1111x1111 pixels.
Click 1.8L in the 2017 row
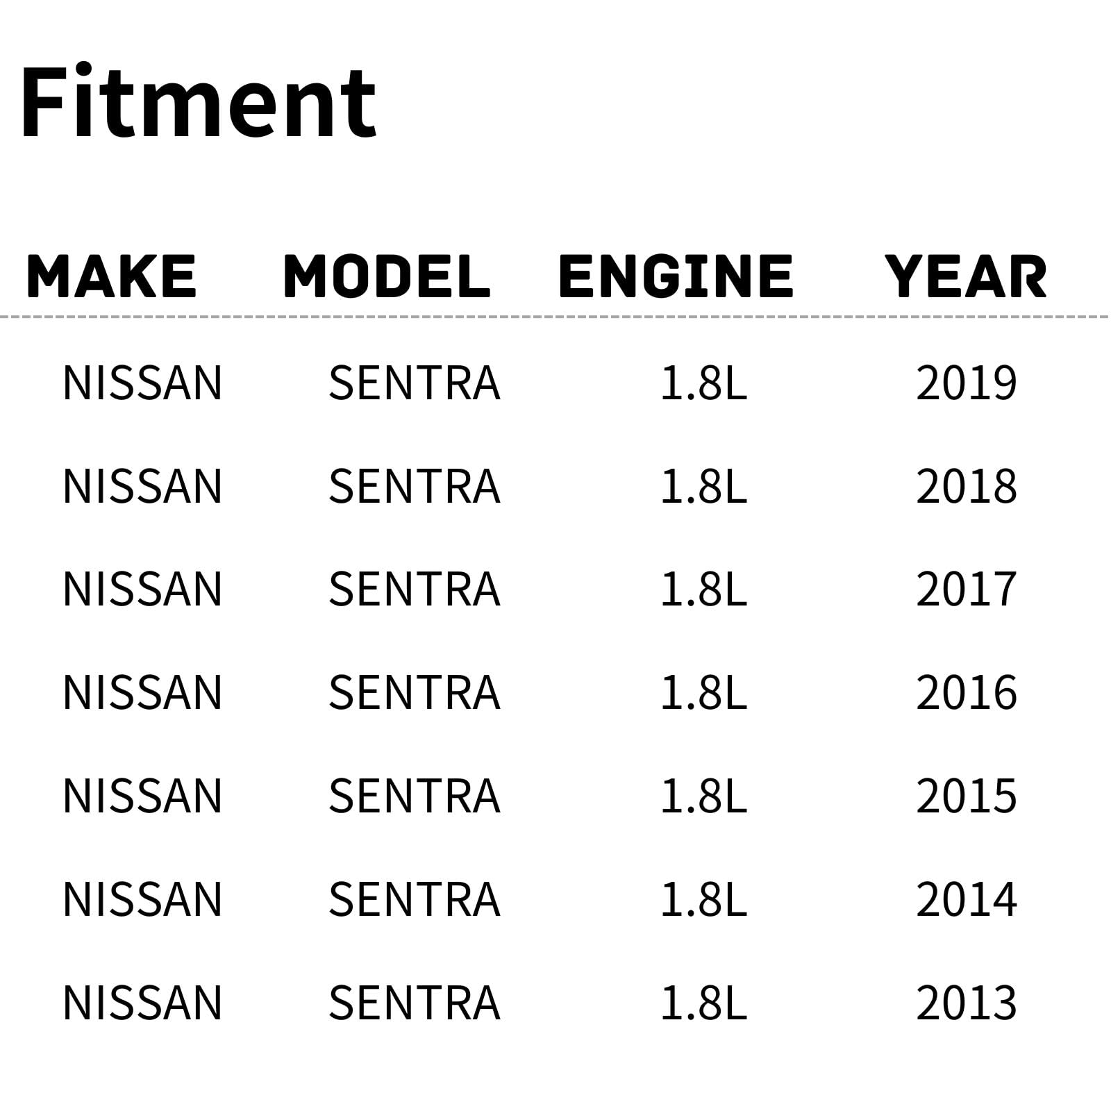(x=703, y=589)
